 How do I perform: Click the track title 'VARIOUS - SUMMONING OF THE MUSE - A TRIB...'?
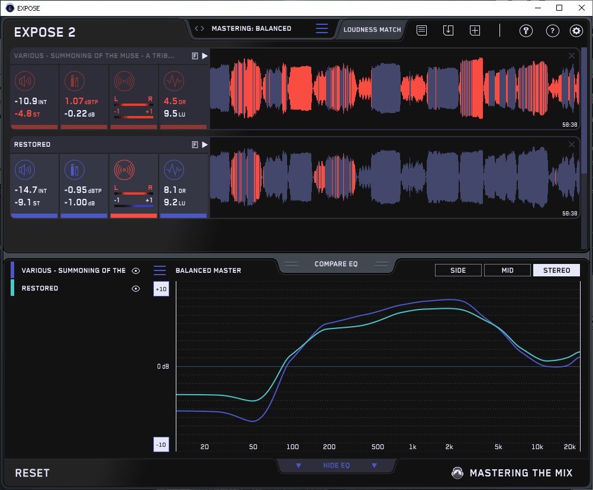(94, 56)
